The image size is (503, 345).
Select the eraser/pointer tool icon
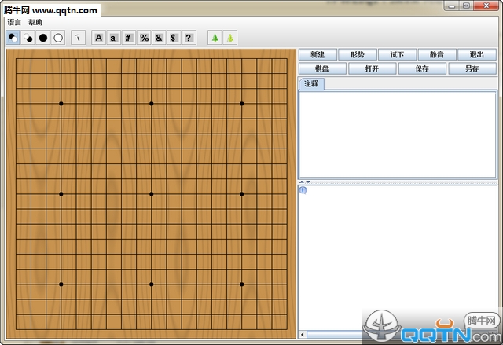(78, 38)
